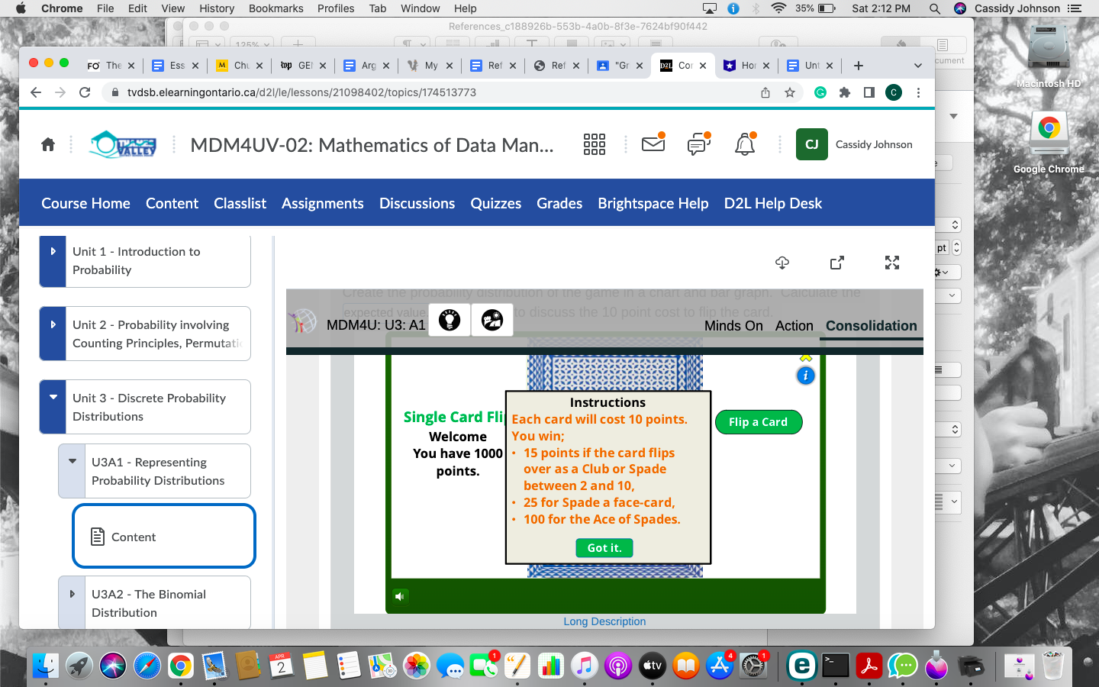Mute the game audio speaker toggle
Screen dimensions: 1099x687
point(400,596)
